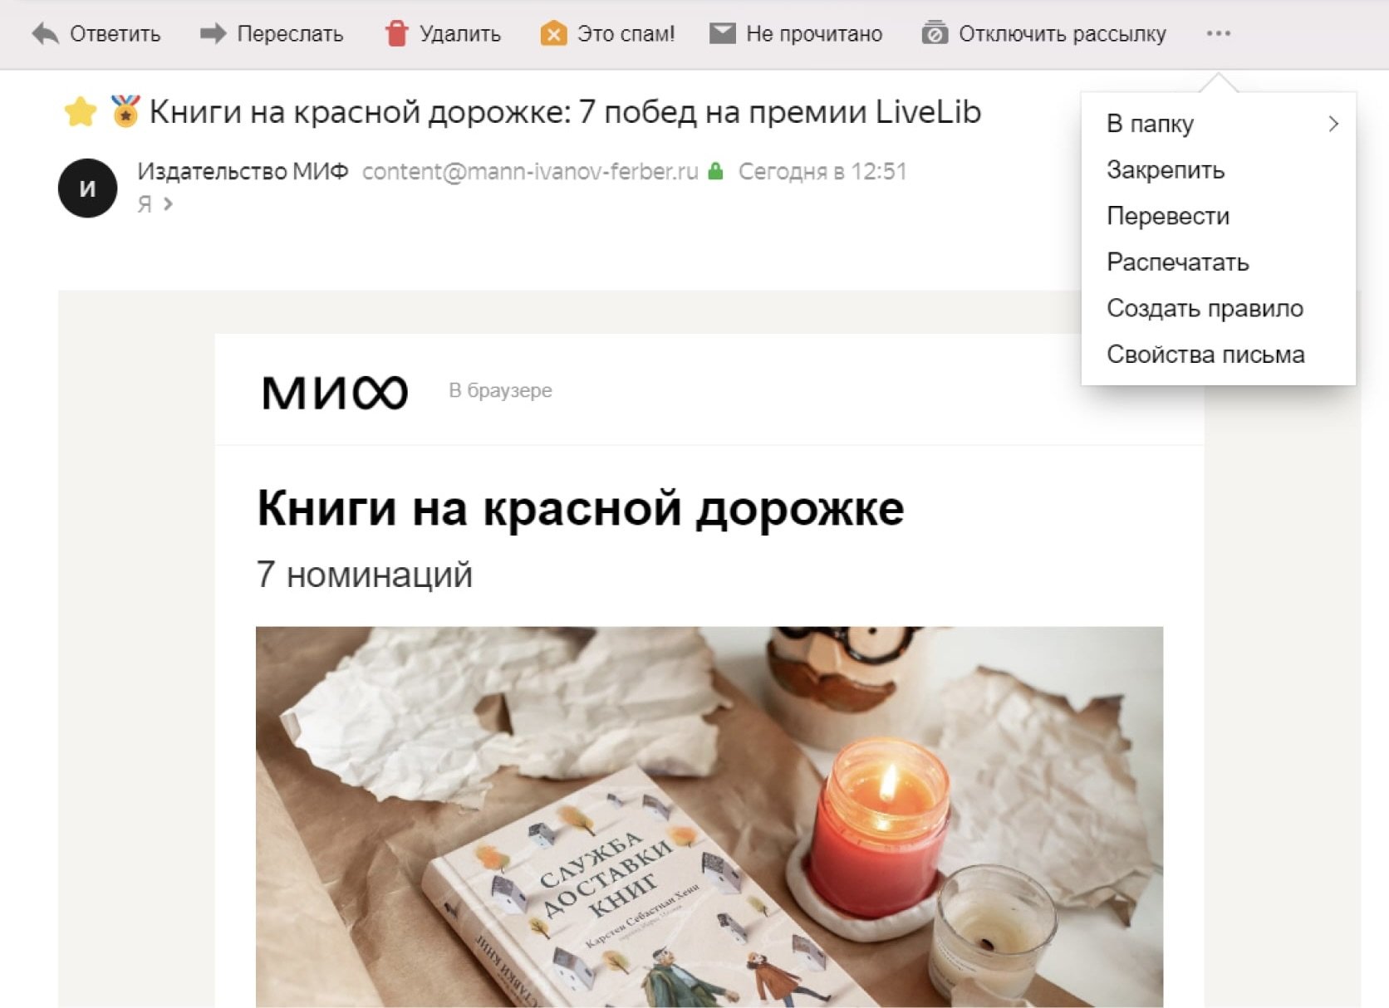This screenshot has width=1389, height=1008.
Task: Click the Forward arrow icon
Action: pos(213,34)
